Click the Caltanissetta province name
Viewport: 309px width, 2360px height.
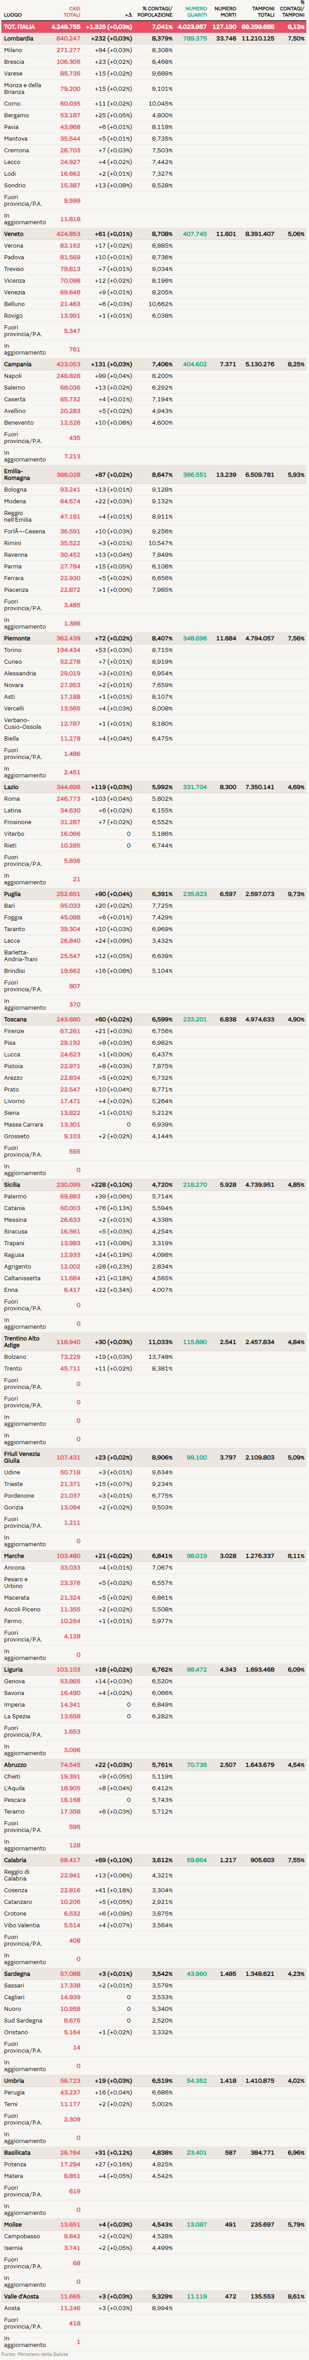[22, 1278]
